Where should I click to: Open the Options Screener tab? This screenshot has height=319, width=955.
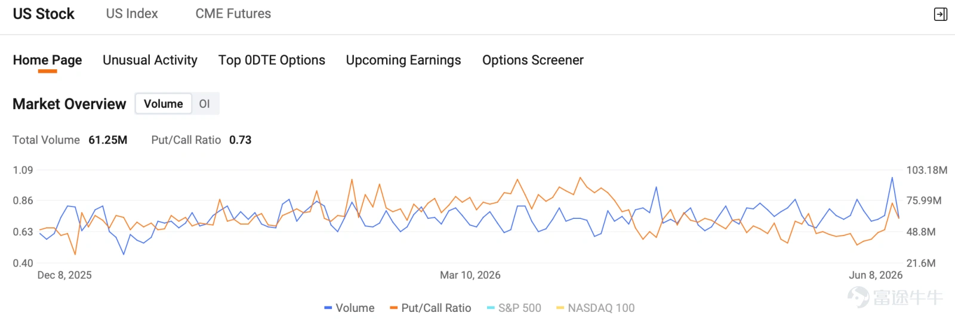tap(533, 60)
